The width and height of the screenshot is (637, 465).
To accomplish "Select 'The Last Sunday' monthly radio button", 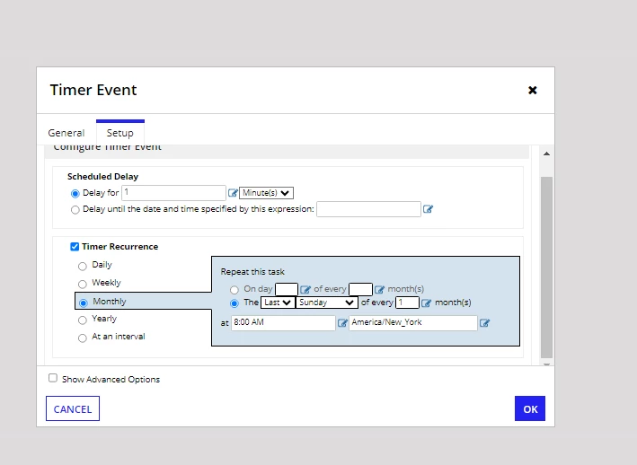I will [234, 303].
